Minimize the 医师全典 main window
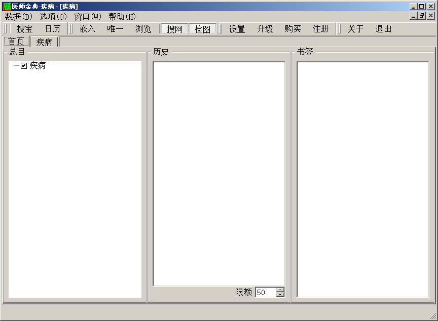The width and height of the screenshot is (438, 321). (414, 6)
